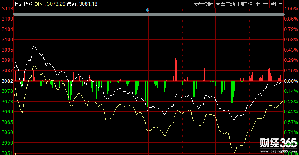299x155 pixels.
Task: Click 删自选 to remove from watchlist
Action: 245,4
